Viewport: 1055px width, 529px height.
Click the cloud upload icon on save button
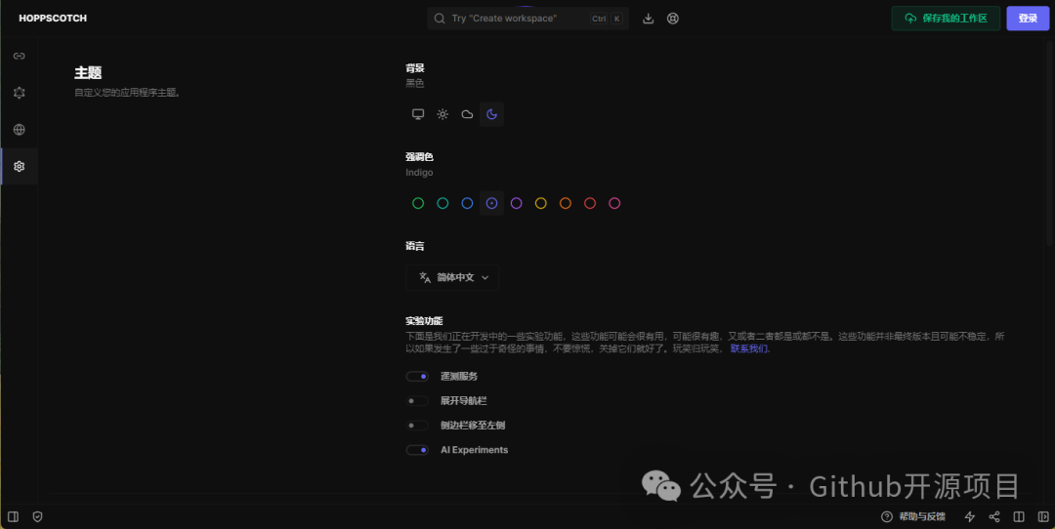(910, 19)
